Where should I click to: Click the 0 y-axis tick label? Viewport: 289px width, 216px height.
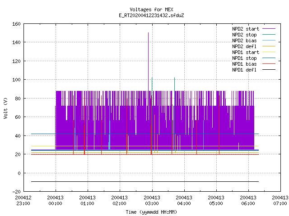pyautogui.click(x=19, y=173)
